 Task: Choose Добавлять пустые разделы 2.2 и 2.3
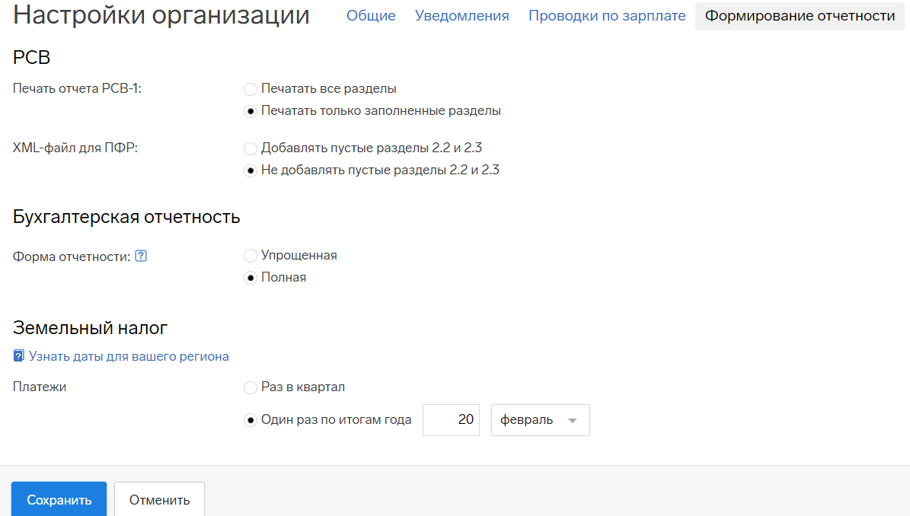(x=250, y=148)
